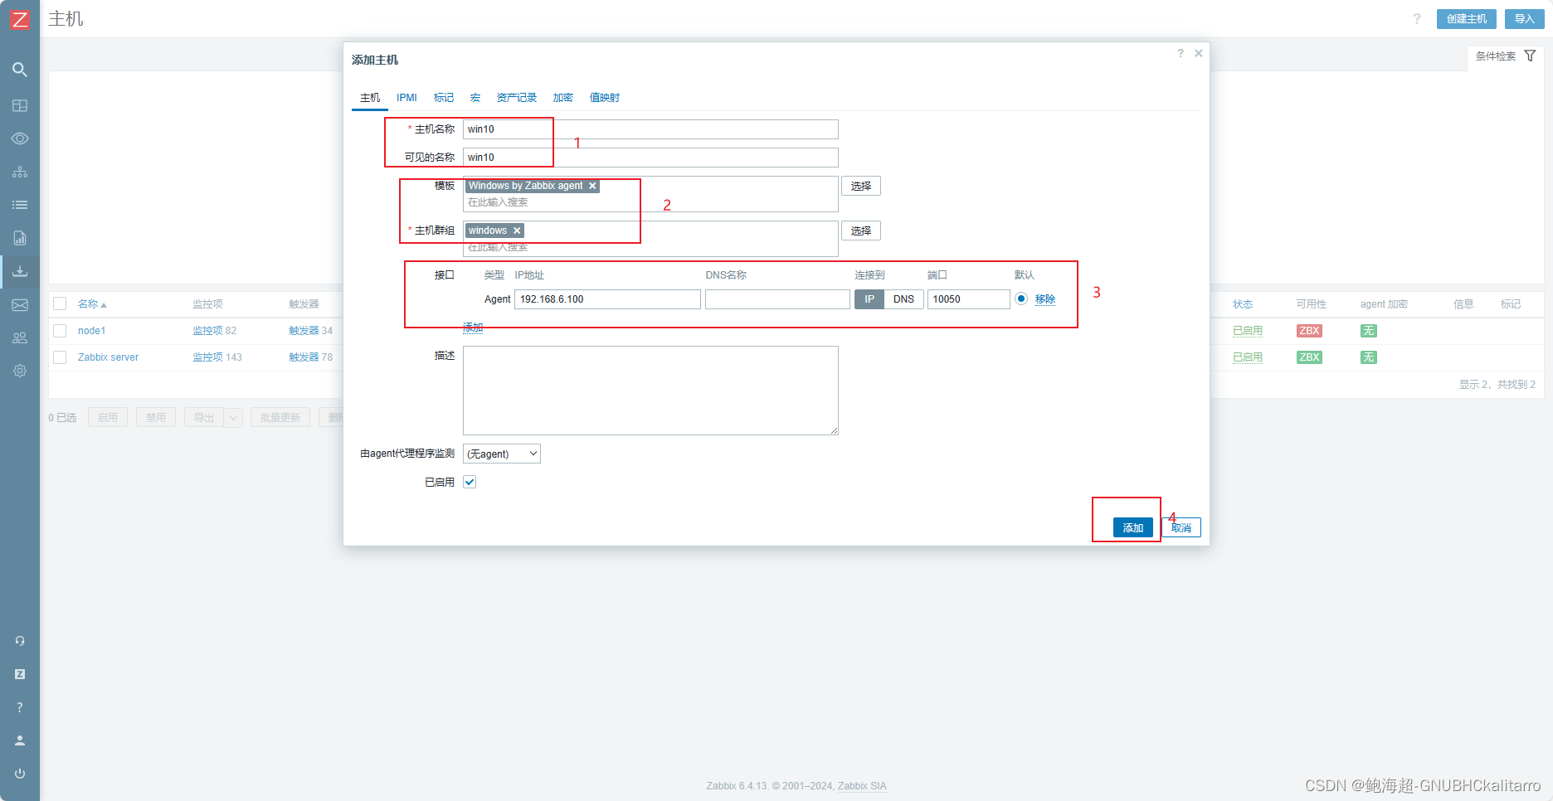Remove Windows by Zabbix agent template tag

(592, 186)
